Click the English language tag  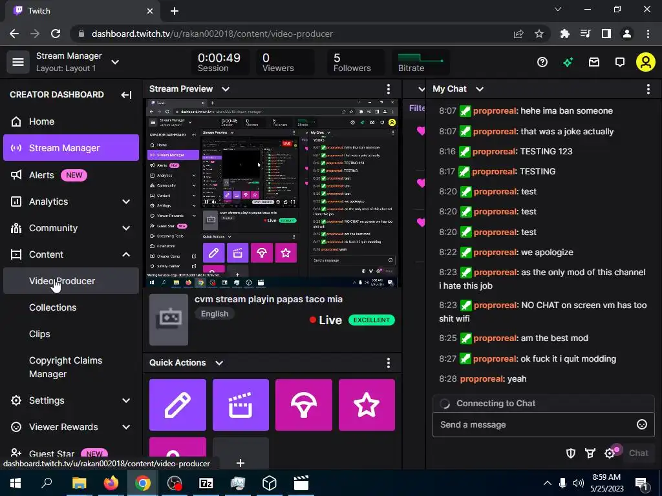click(215, 314)
